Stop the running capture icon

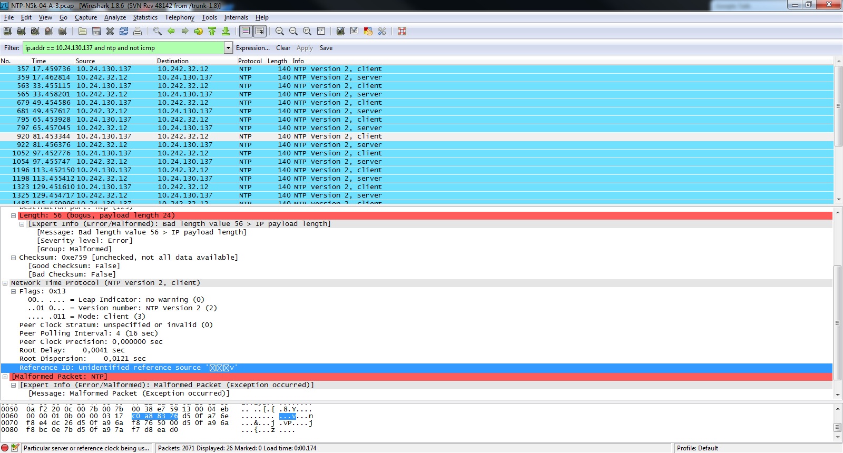[48, 31]
